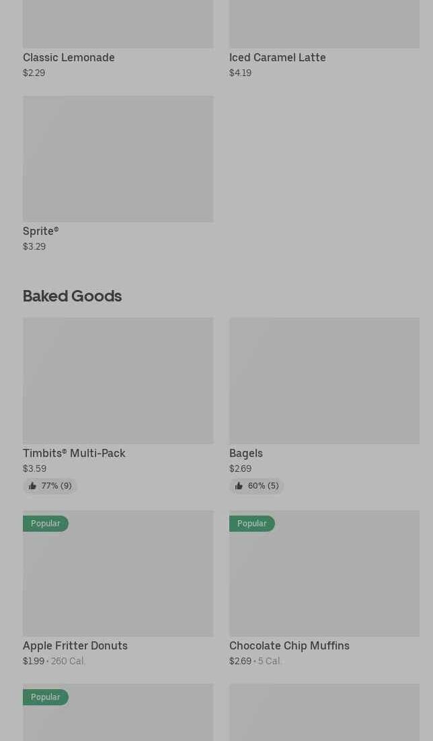
Task: Click the Baked Goods section heading
Action: pyautogui.click(x=72, y=296)
